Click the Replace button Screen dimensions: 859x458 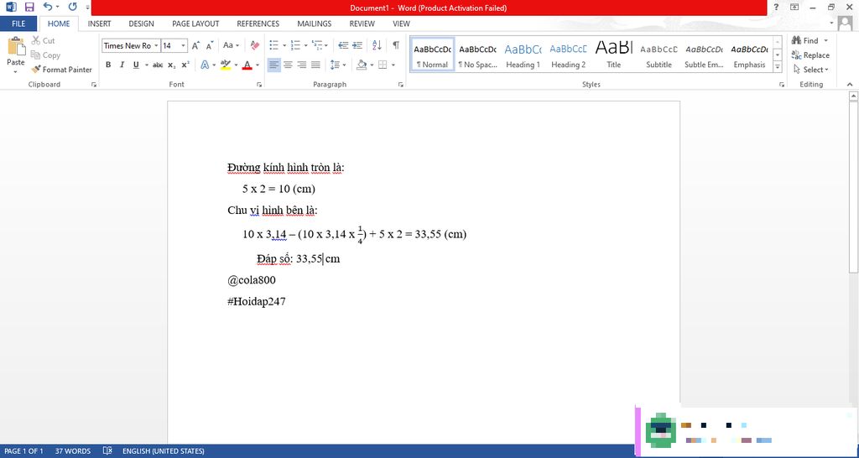pos(810,55)
